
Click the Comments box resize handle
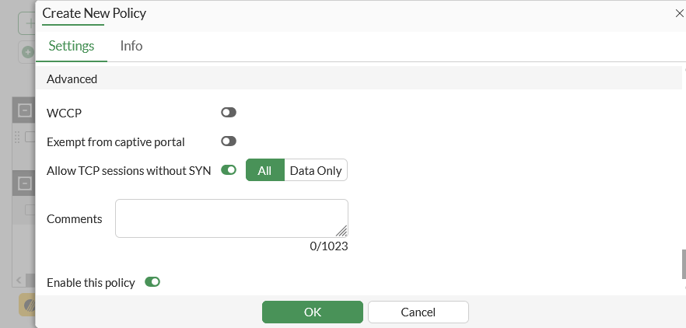pyautogui.click(x=341, y=231)
